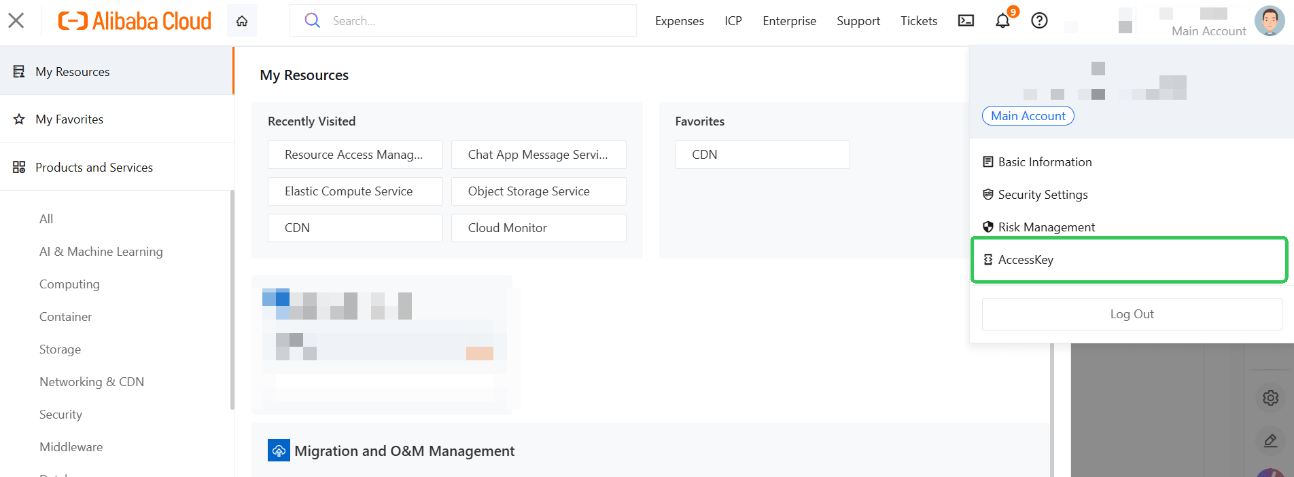Screen dimensions: 1294x477
Task: Click the Alibaba Cloud logo
Action: click(x=135, y=21)
